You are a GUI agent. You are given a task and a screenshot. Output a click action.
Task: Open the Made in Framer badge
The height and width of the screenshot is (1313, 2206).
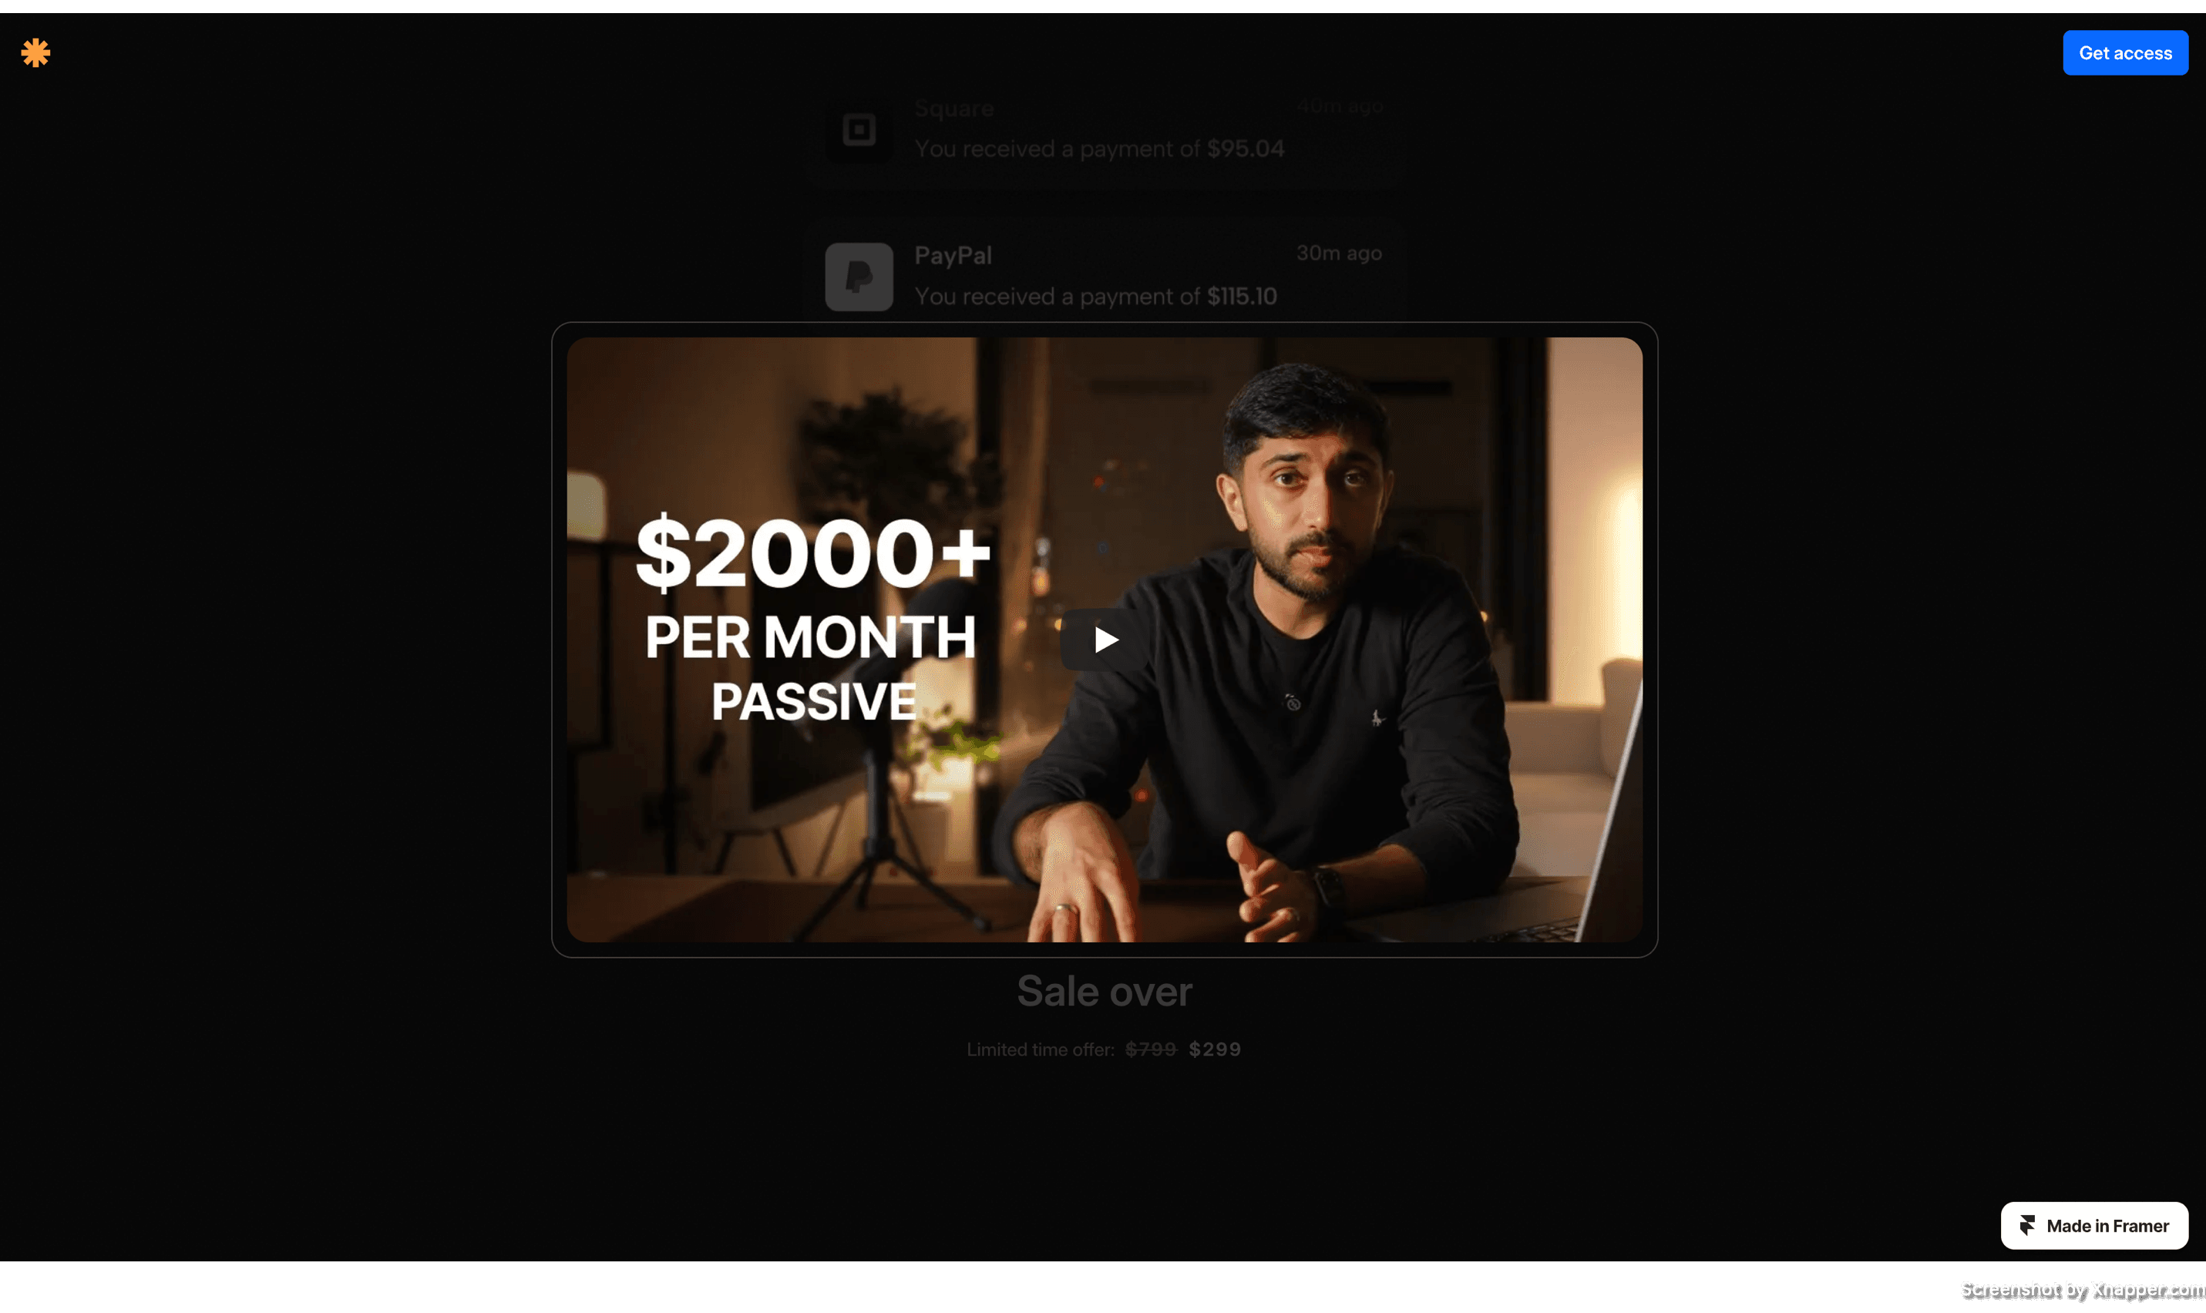coord(2093,1225)
